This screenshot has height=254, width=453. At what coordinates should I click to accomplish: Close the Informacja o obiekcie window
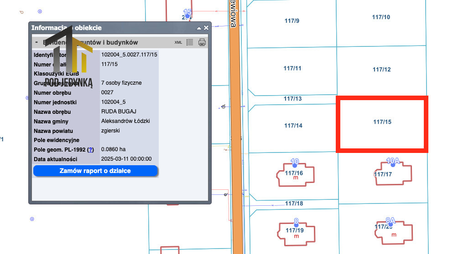click(x=206, y=28)
